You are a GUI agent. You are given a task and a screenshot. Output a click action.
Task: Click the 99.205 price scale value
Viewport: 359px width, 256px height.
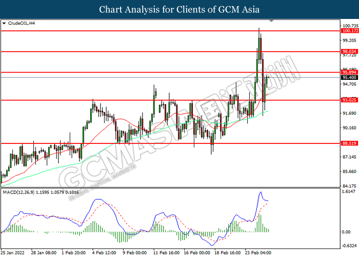pos(350,40)
